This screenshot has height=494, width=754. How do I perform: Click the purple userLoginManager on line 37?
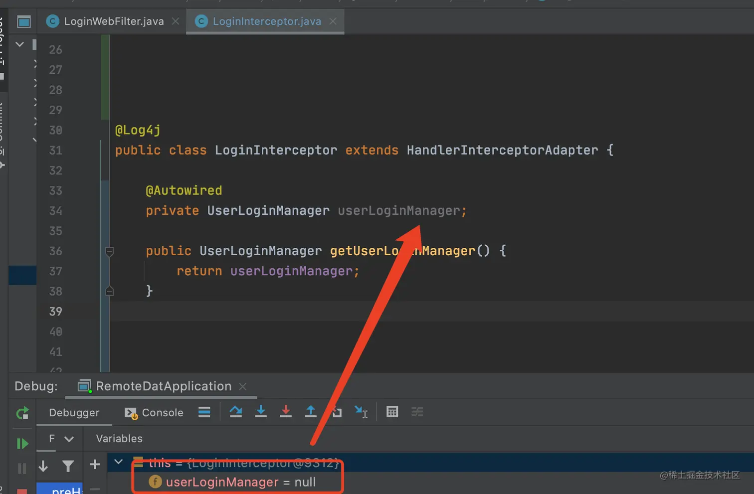click(292, 271)
